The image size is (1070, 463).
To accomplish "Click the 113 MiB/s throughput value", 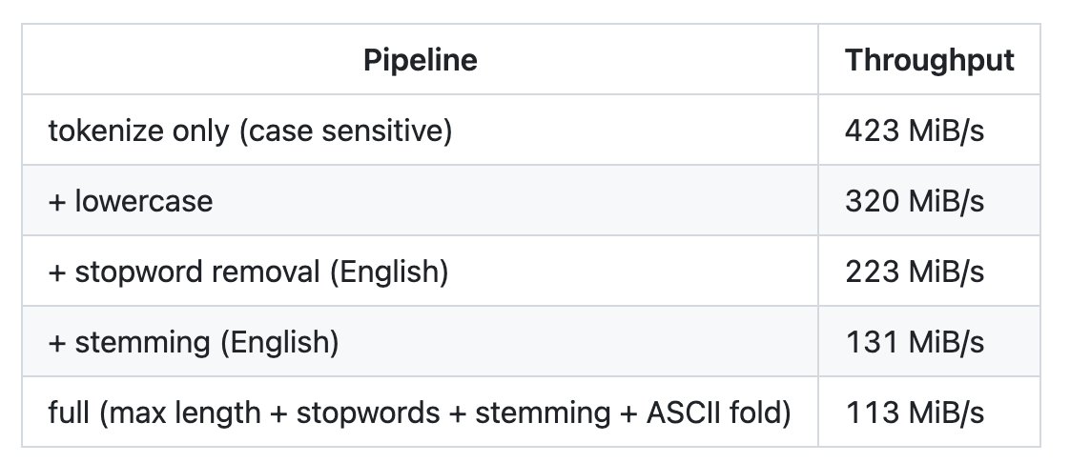I will [915, 412].
